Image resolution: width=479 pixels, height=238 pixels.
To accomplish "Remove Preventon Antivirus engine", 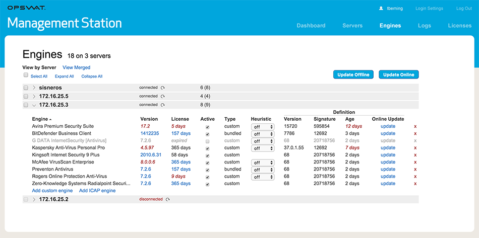I will click(x=415, y=170).
